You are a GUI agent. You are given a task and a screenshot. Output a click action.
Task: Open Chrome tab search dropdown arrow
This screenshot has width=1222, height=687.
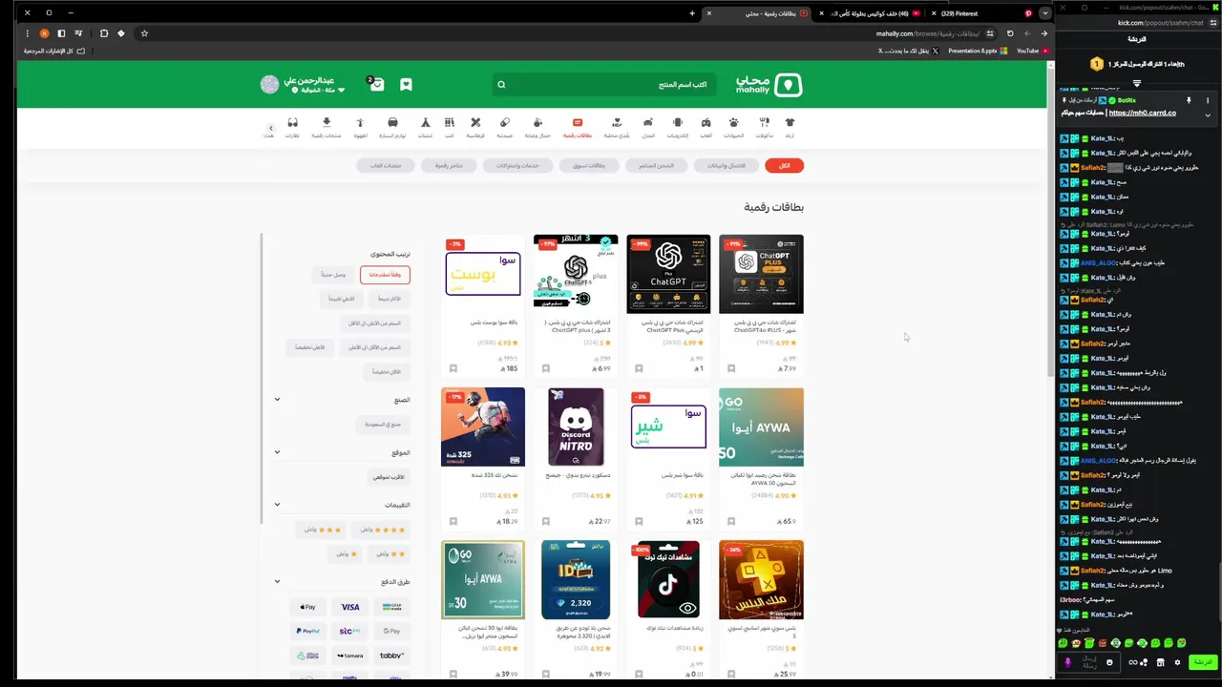(x=1045, y=13)
